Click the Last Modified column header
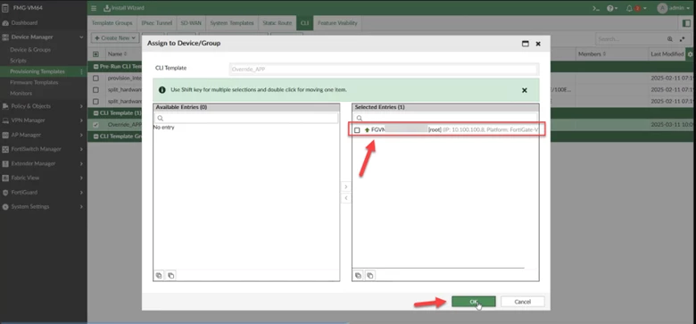 667,54
